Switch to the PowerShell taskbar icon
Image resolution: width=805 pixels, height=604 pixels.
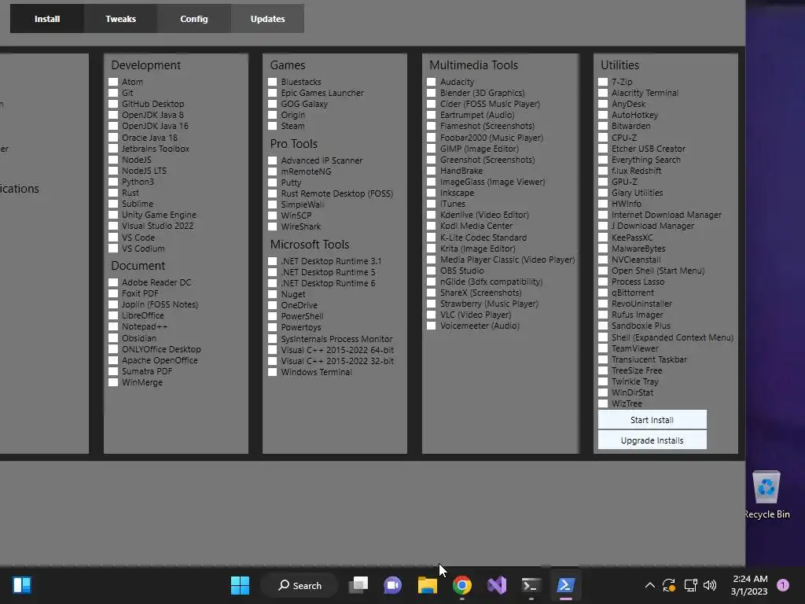565,585
